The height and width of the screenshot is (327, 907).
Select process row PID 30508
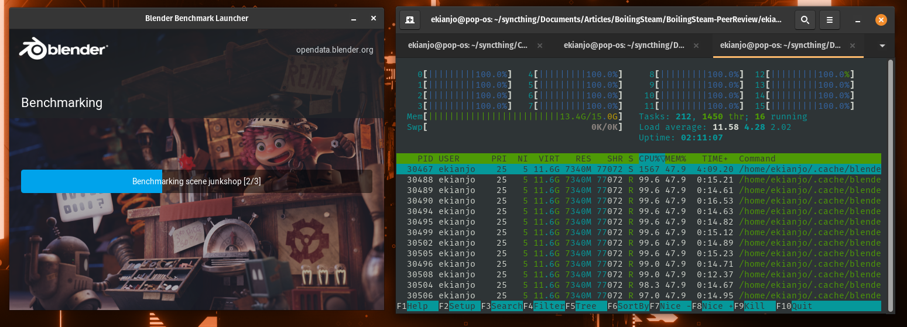[639, 274]
